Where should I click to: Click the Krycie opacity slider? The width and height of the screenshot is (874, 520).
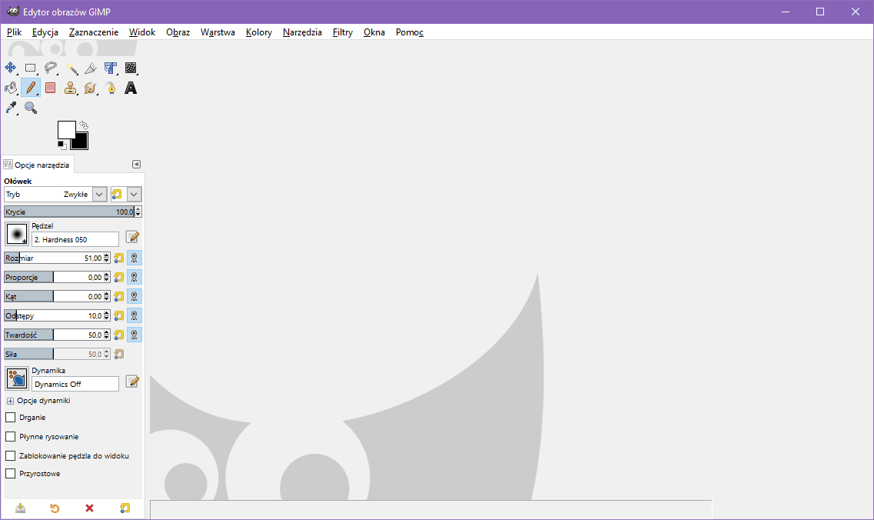click(x=68, y=212)
